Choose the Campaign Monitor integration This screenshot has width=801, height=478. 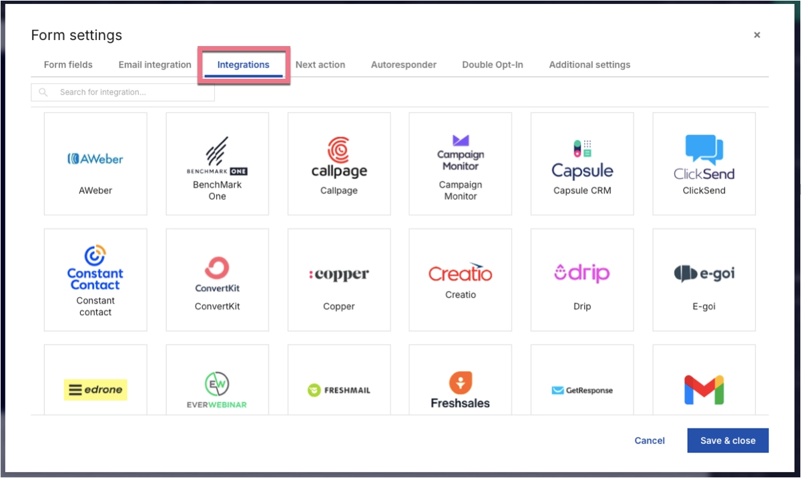460,164
